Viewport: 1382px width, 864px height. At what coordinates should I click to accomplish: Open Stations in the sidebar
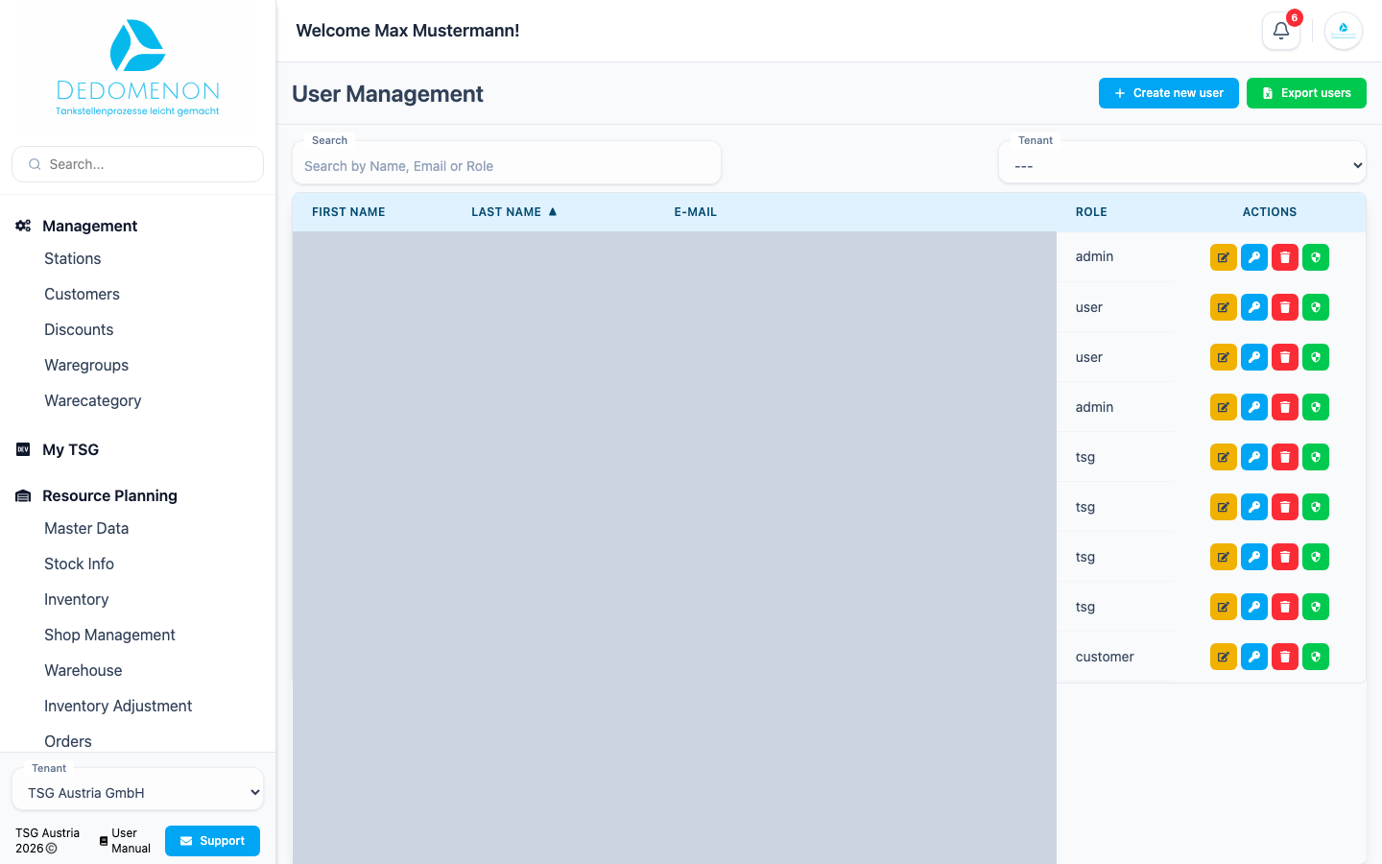[x=73, y=258]
